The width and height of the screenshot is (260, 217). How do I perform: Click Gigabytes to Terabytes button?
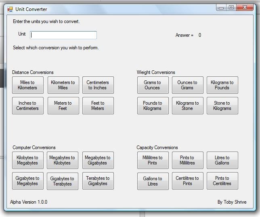[x=63, y=181]
